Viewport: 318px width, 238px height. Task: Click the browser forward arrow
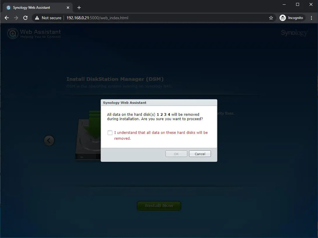(16, 18)
